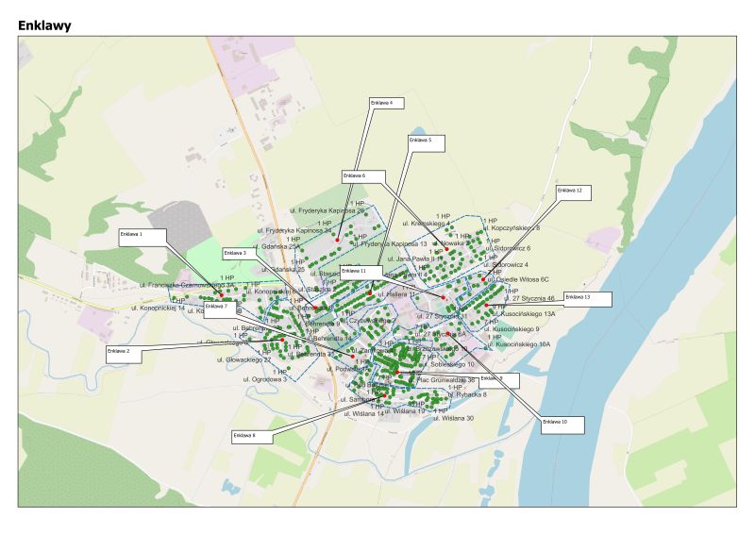Select the 'Enklawa 12' callout label
This screenshot has width=755, height=534.
574,193
